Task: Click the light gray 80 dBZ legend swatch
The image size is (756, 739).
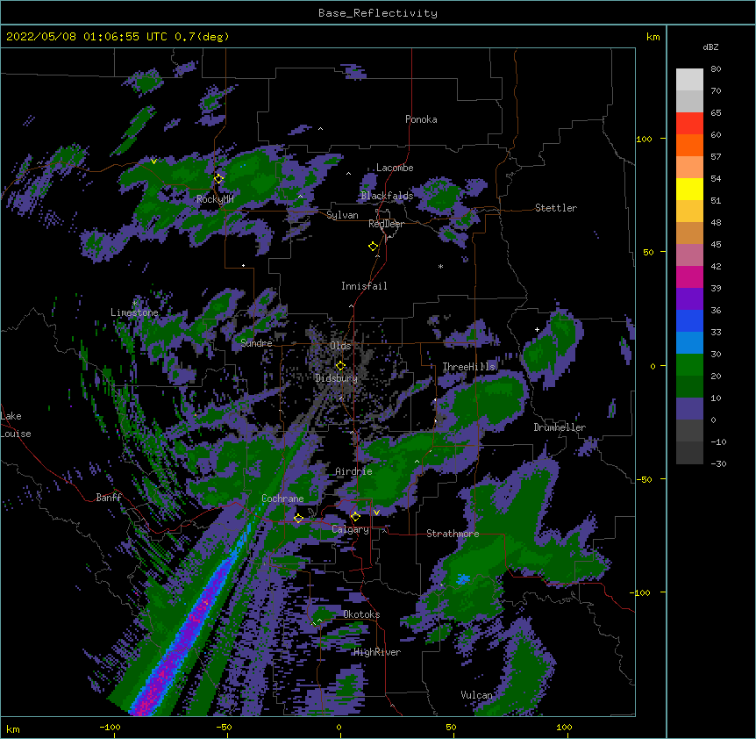Action: (x=689, y=80)
